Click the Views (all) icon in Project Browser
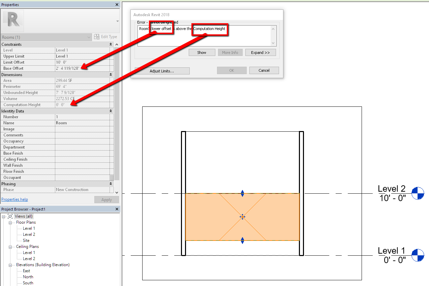Image resolution: width=429 pixels, height=286 pixels. pos(10,216)
